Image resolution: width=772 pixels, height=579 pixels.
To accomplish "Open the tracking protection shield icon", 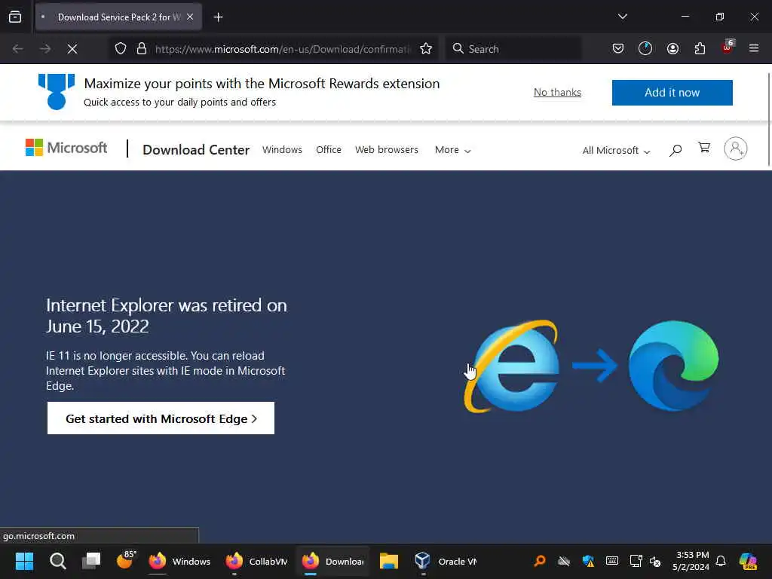I will point(121,49).
